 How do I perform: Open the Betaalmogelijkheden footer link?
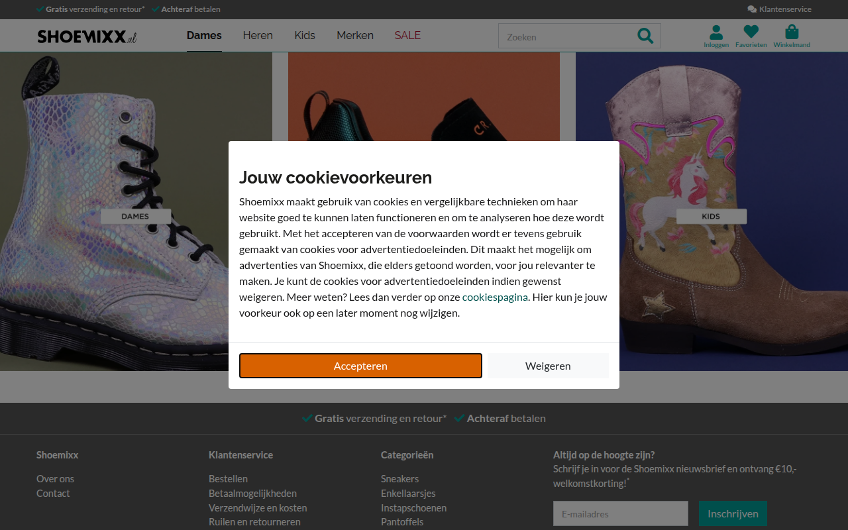[x=252, y=493]
